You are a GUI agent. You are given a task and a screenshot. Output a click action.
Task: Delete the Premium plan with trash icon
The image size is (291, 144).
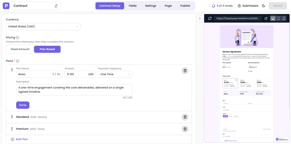point(185,129)
